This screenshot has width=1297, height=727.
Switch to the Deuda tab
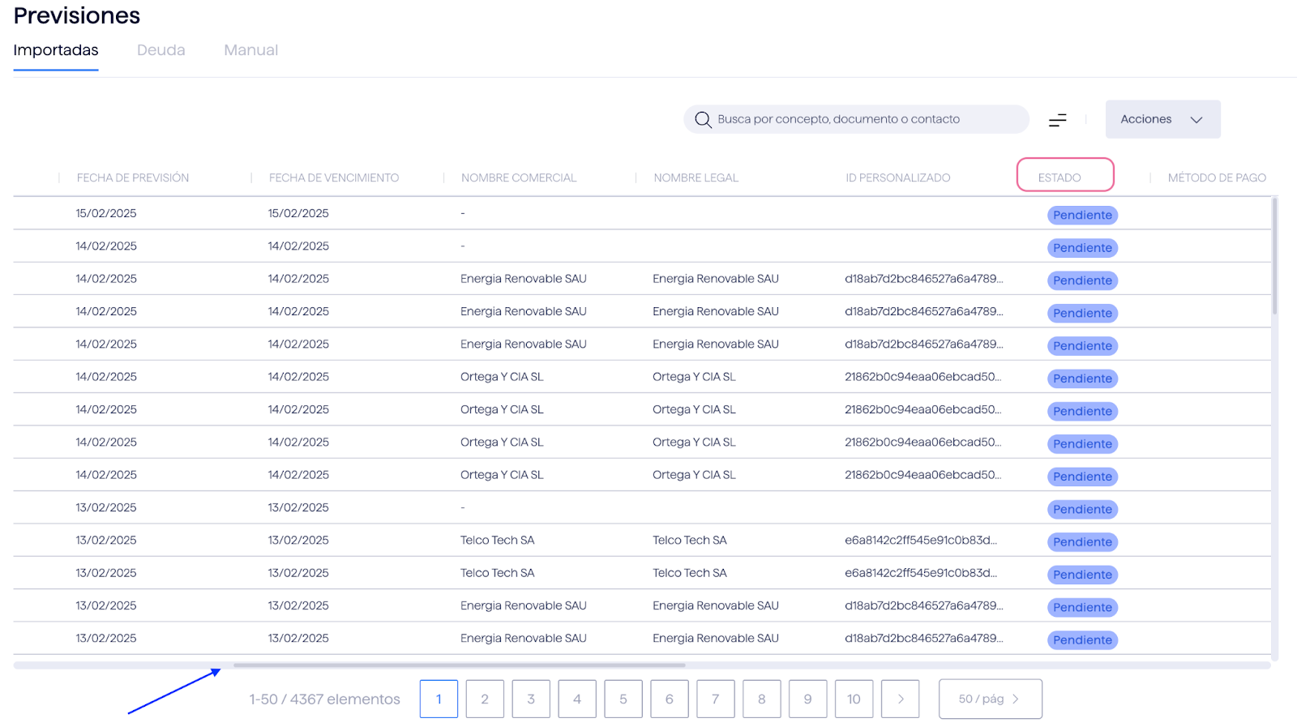pyautogui.click(x=161, y=50)
